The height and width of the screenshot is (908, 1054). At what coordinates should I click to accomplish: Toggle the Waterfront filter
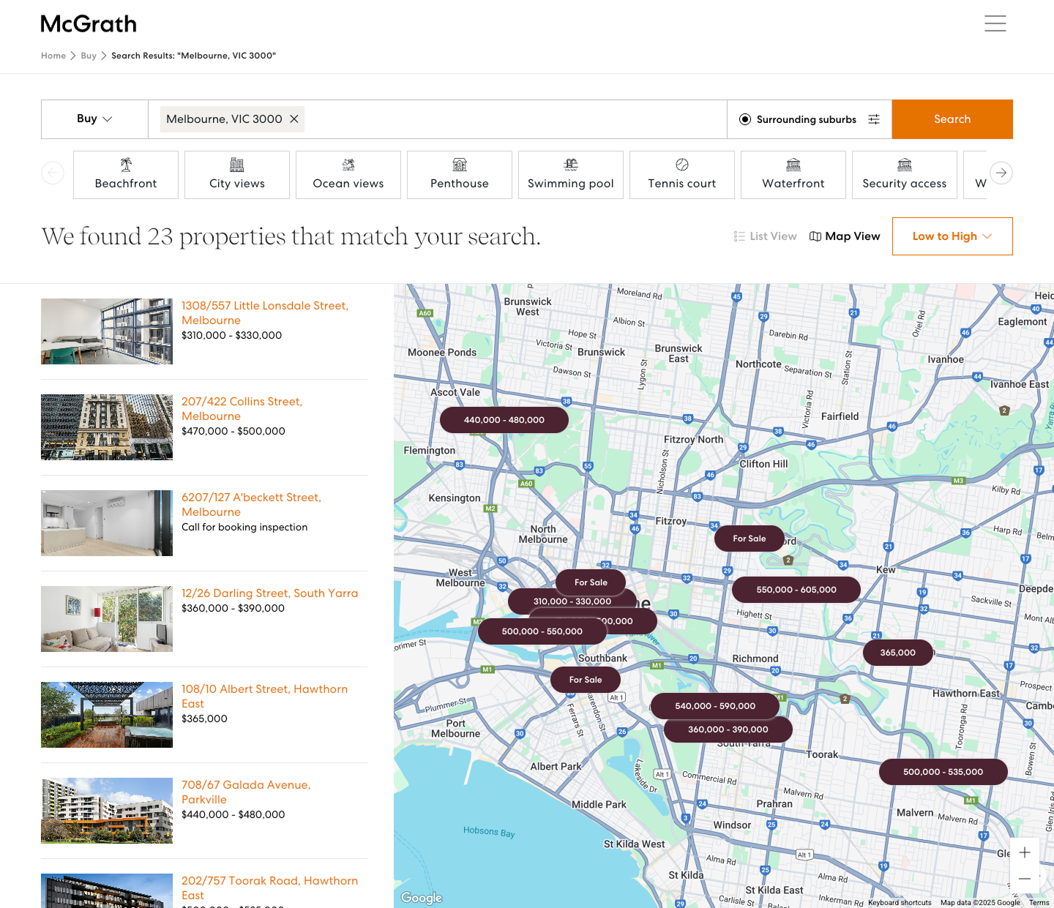point(793,175)
